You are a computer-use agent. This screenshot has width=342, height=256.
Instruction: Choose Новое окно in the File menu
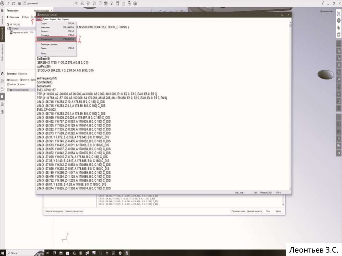(x=56, y=27)
